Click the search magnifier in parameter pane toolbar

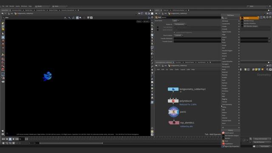pos(264,17)
